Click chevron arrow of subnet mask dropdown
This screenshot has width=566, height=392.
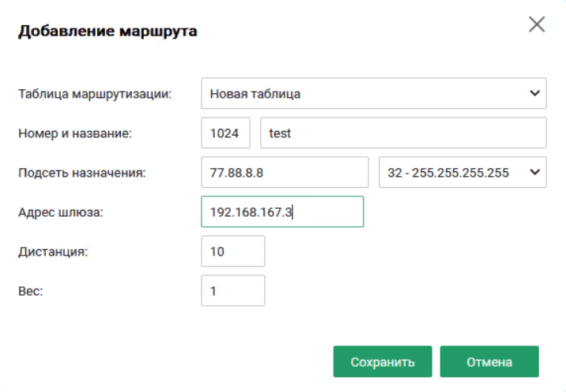click(533, 173)
